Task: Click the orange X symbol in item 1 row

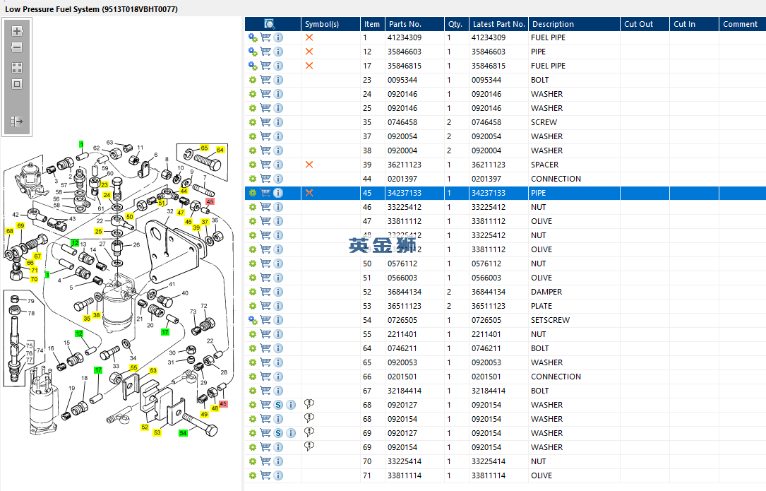Action: pos(309,37)
